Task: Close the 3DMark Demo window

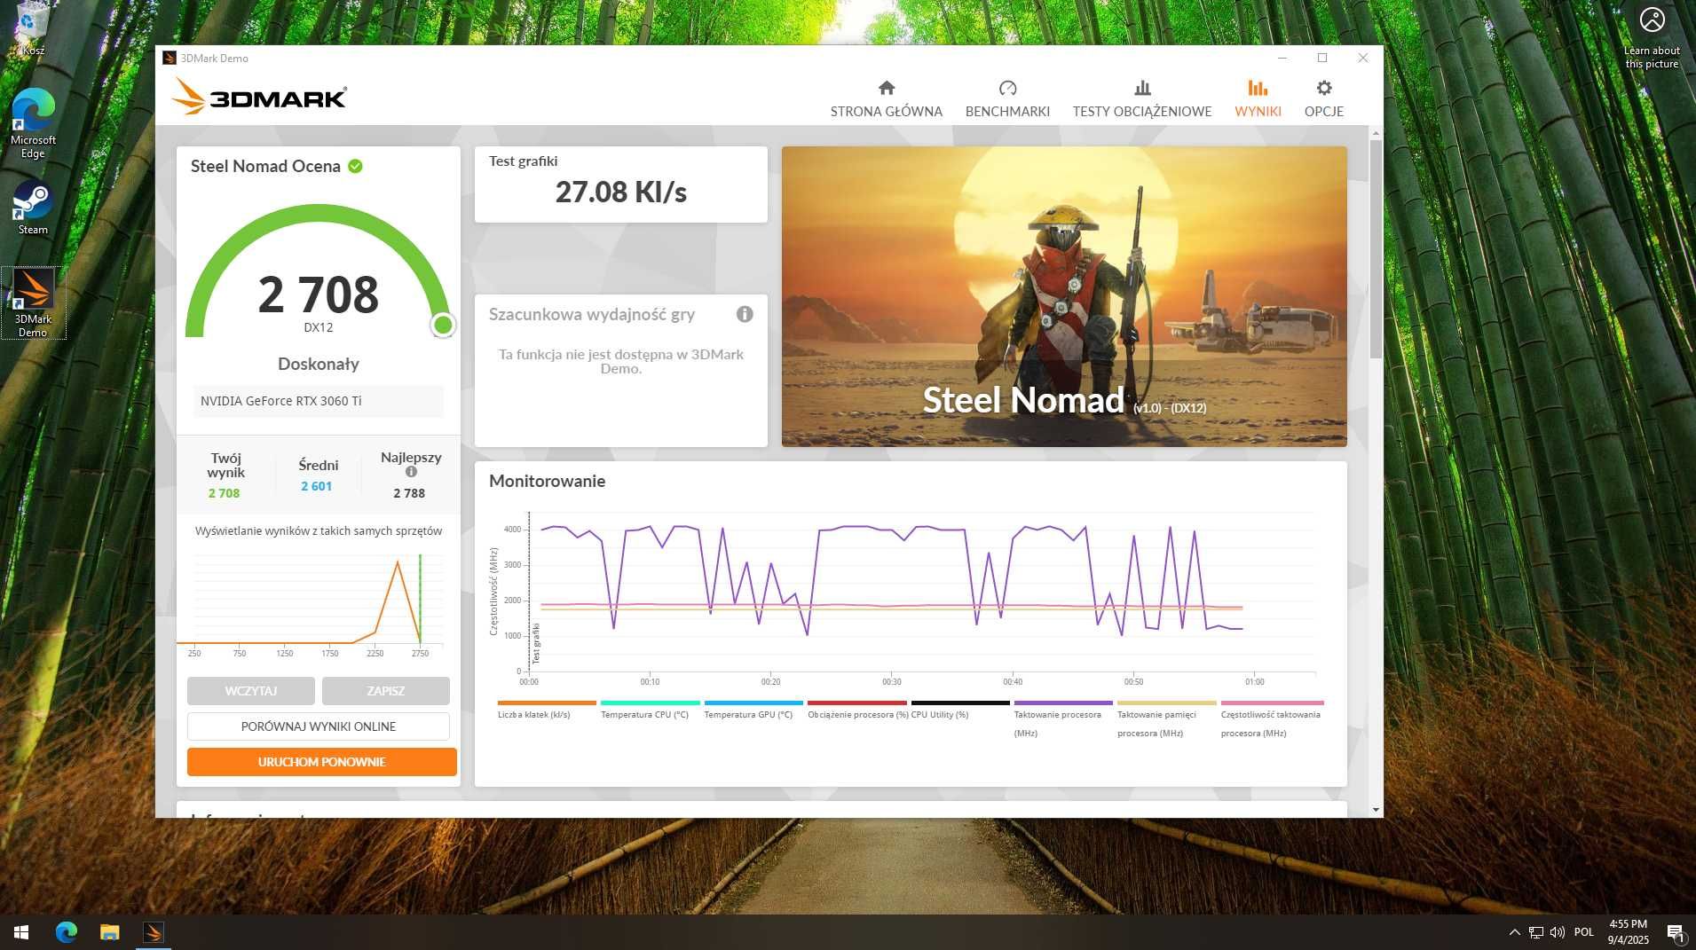Action: 1363,58
